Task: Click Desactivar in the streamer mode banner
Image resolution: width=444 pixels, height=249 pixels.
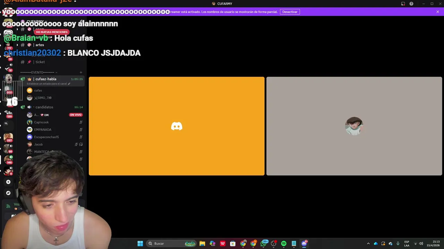Action: click(290, 12)
